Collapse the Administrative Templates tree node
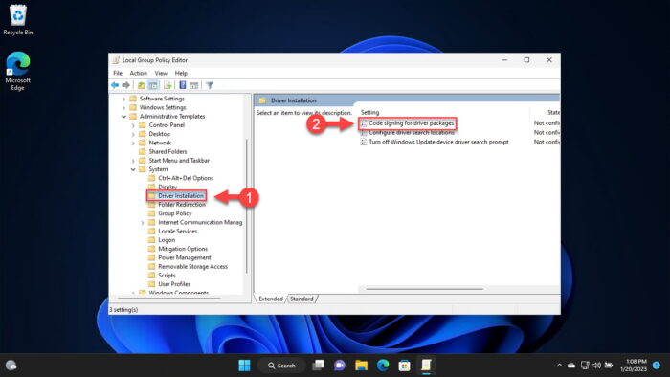 [123, 116]
